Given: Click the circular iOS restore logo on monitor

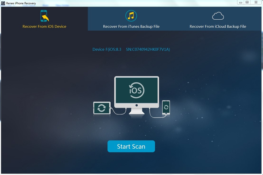Looking at the screenshot, I should click(x=137, y=90).
